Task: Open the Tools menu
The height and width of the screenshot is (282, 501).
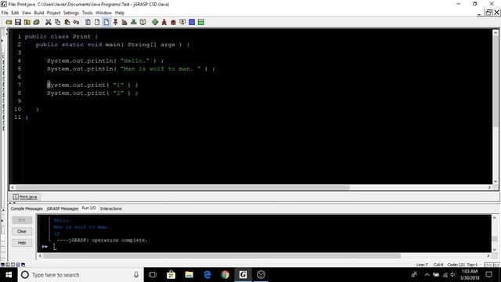Action: 87,13
